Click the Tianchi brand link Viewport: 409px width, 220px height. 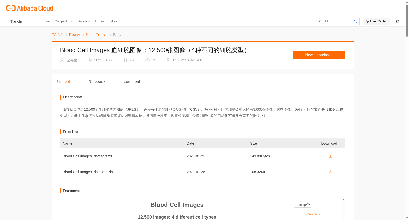16,21
